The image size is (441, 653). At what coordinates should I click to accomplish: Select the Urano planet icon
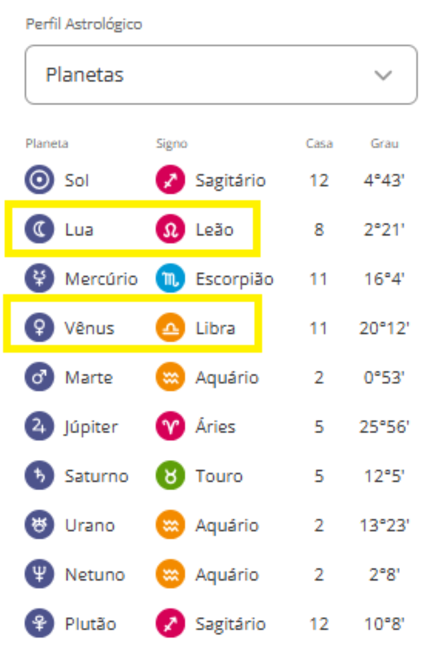click(x=39, y=525)
